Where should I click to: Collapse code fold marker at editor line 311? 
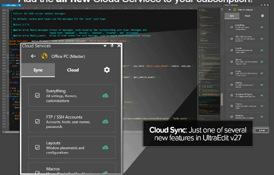(8, 71)
